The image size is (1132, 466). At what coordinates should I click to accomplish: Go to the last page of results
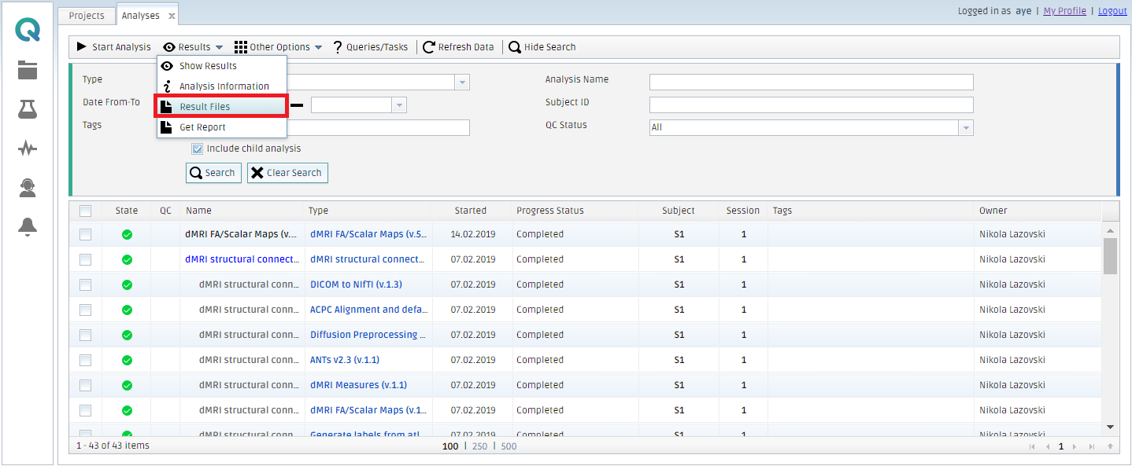tap(1091, 446)
